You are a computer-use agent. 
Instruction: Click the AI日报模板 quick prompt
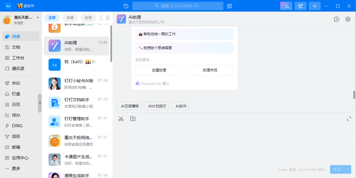click(129, 106)
